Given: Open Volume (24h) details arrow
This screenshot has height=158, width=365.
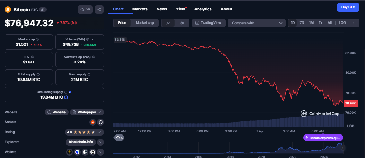Looking at the screenshot, I should point(92,39).
